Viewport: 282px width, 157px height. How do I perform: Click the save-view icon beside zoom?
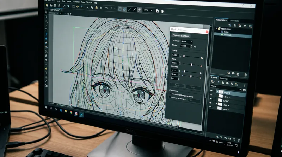[157, 11]
